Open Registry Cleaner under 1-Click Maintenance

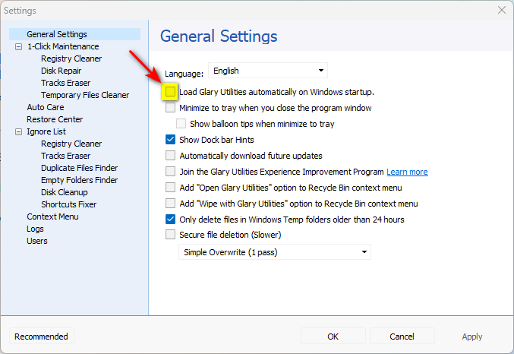click(x=71, y=58)
